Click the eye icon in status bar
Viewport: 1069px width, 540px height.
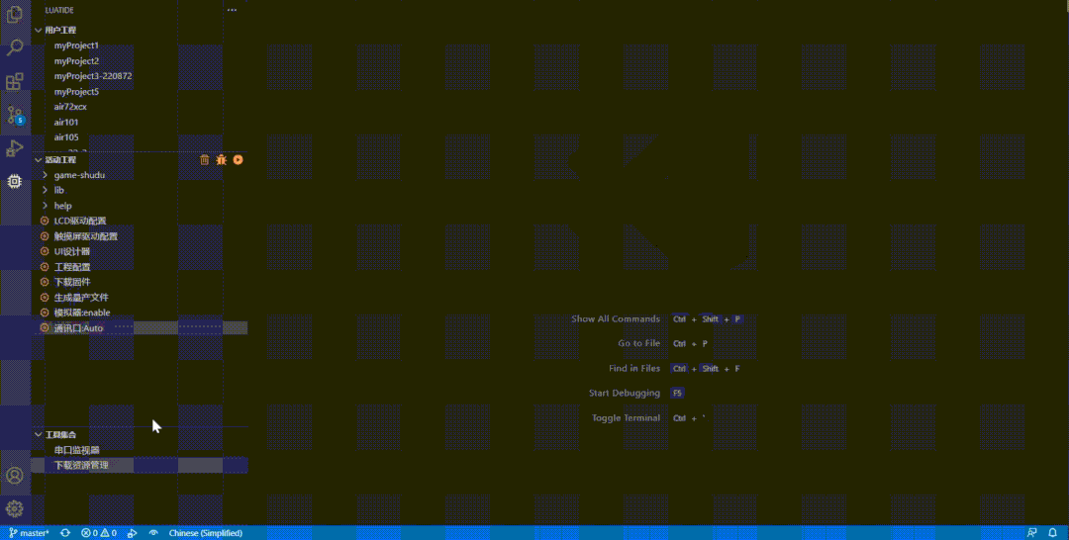coord(153,533)
